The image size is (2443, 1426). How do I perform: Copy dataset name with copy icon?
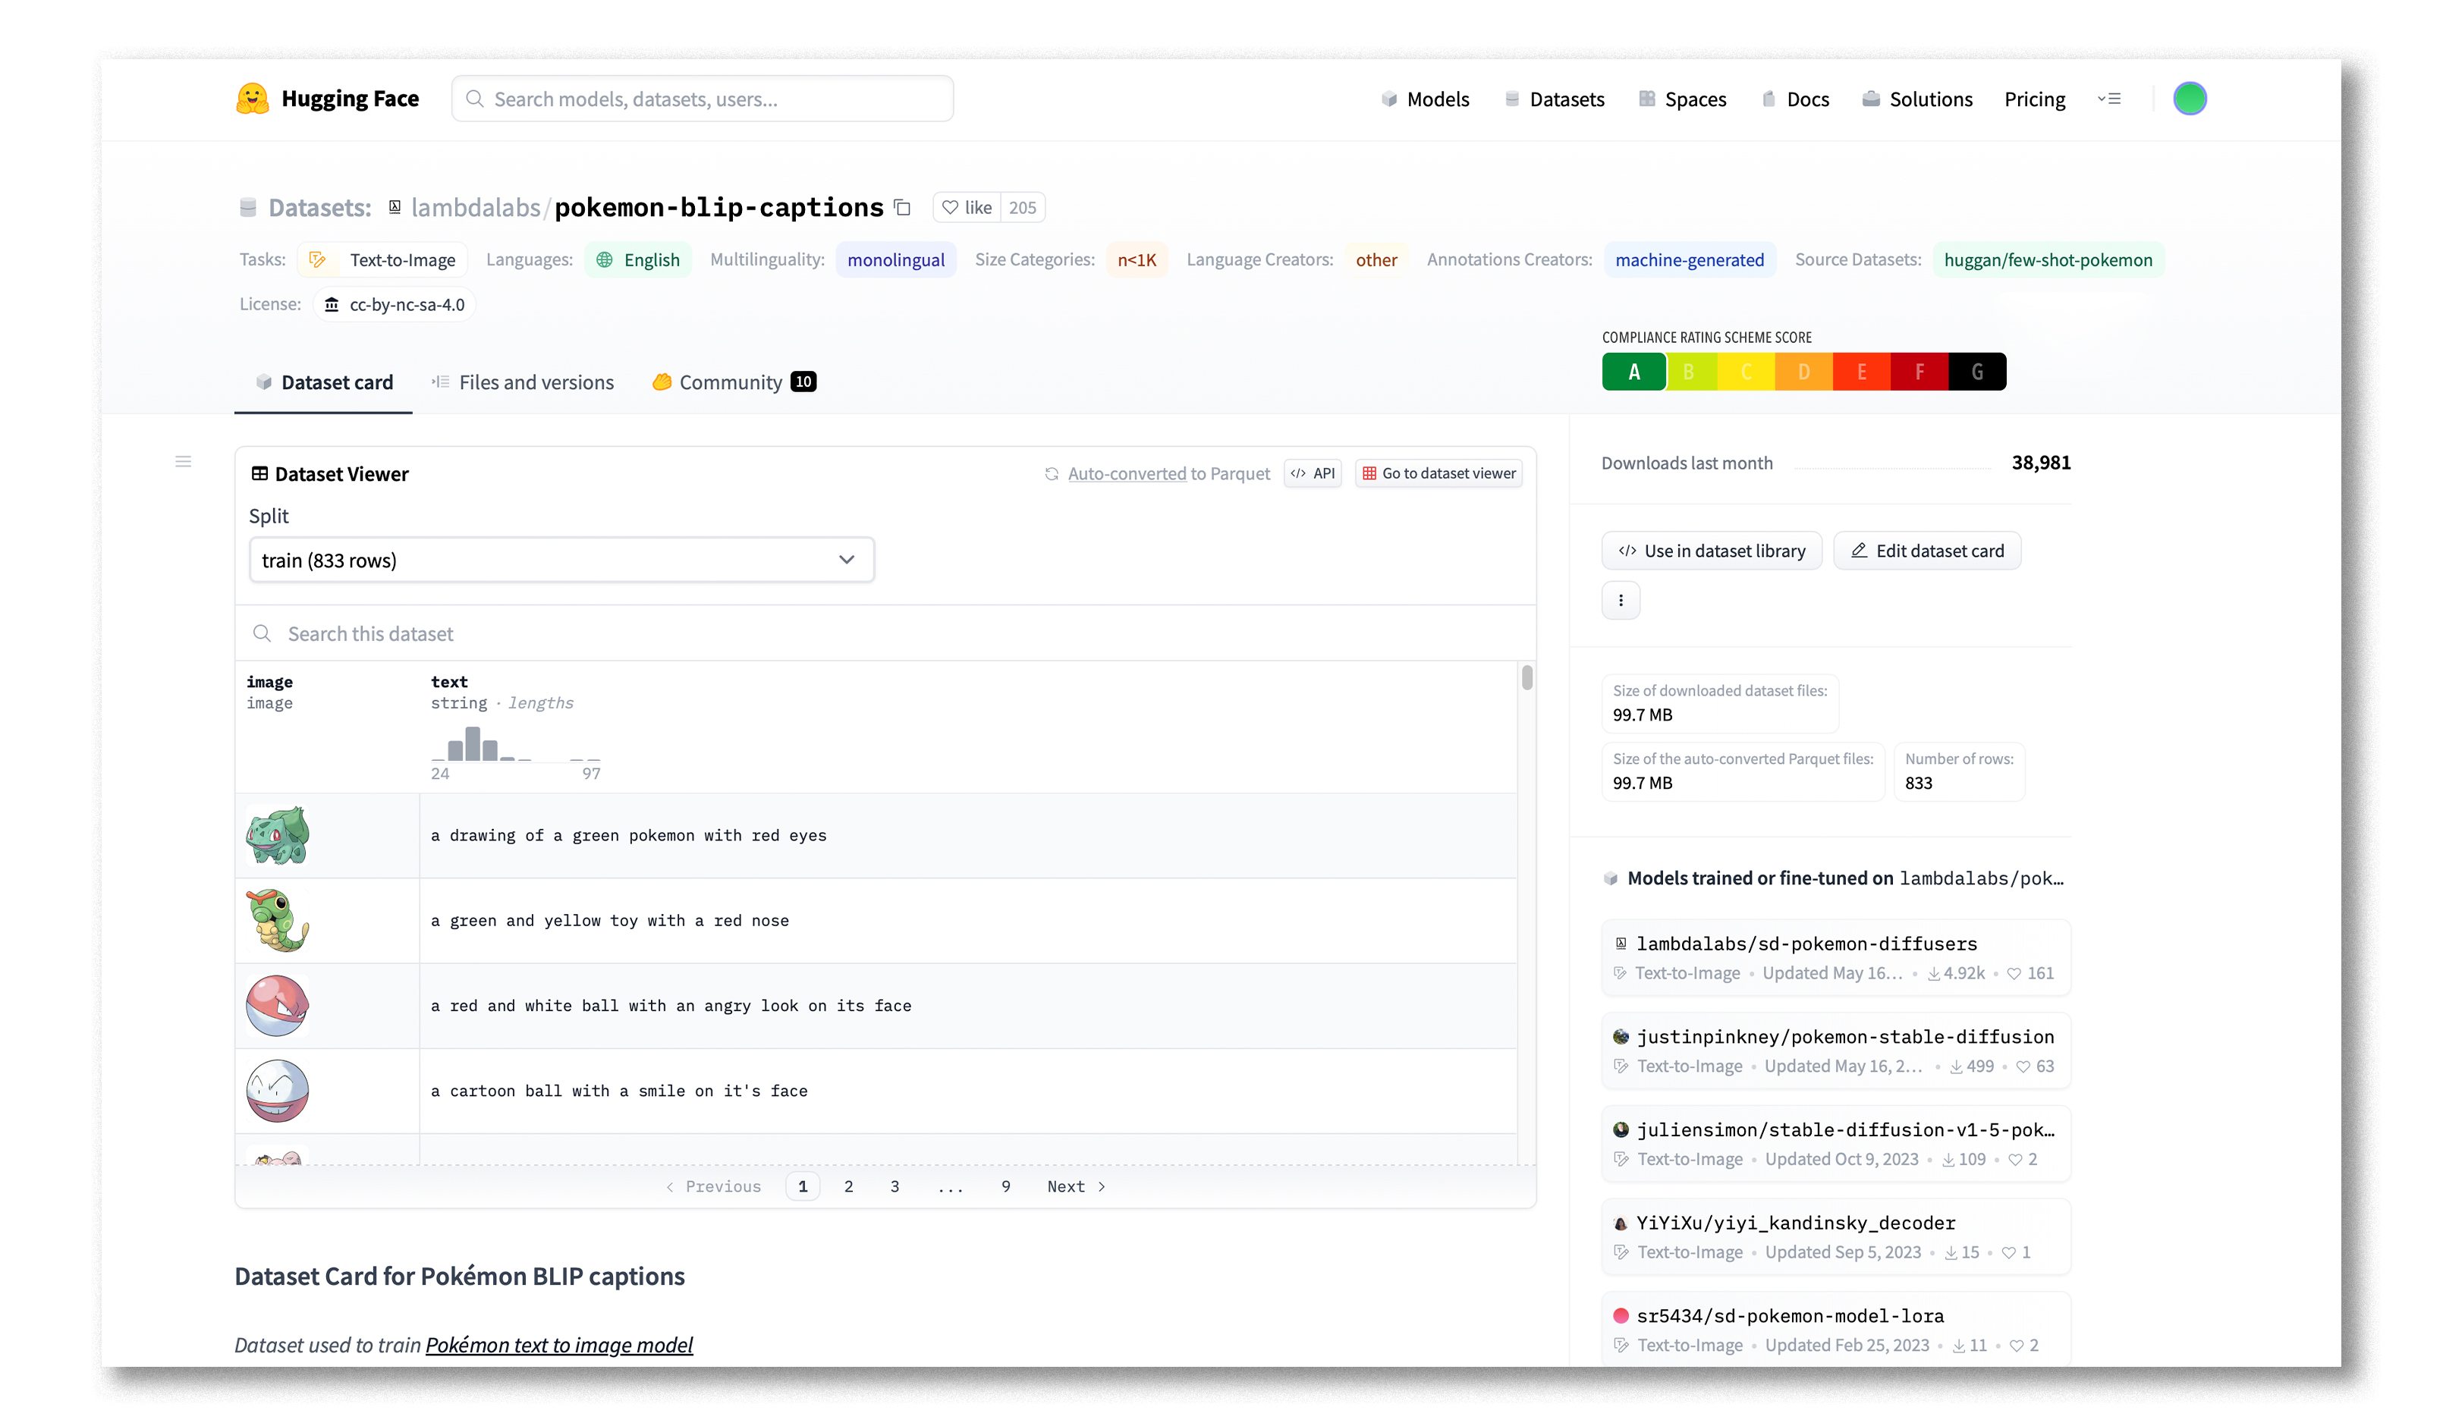point(903,208)
